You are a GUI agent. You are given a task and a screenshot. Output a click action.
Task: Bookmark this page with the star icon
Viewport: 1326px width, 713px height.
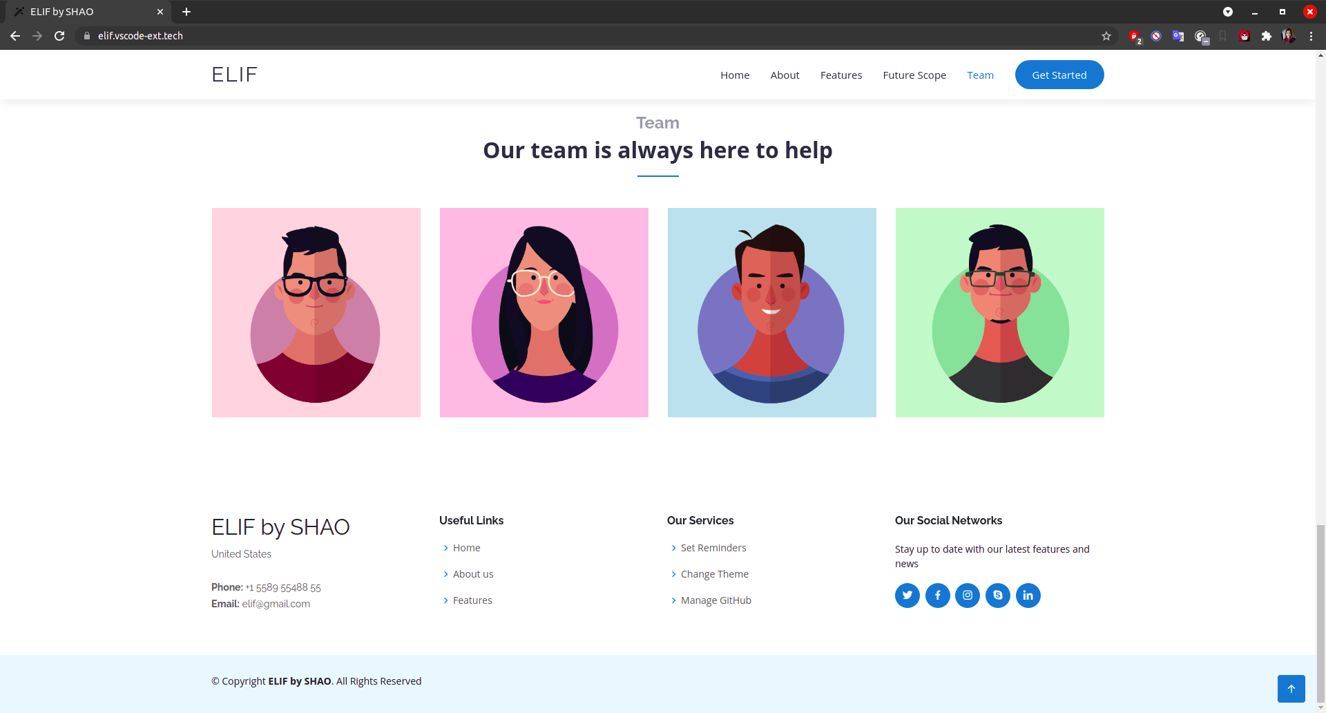(1106, 36)
